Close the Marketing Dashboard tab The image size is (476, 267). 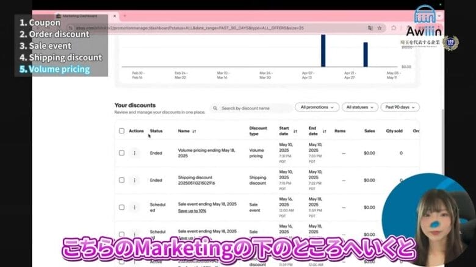(115, 16)
